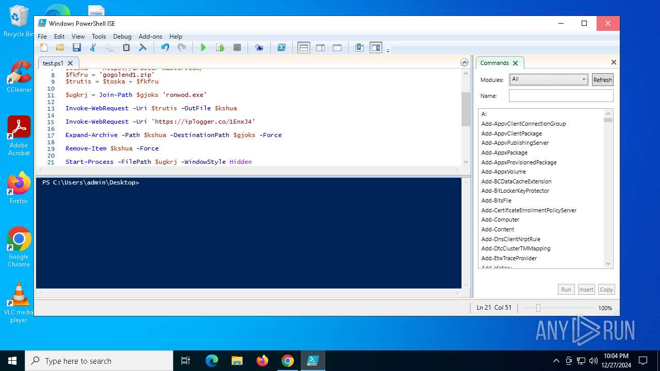Screen dimensions: 660x371
Task: Collapse the script pane with the chevron button
Action: tap(465, 62)
